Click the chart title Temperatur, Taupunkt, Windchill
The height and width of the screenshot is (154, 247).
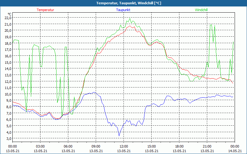point(129,3)
